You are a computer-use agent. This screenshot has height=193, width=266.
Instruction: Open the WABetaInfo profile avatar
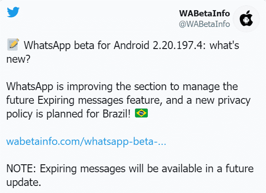point(246,19)
